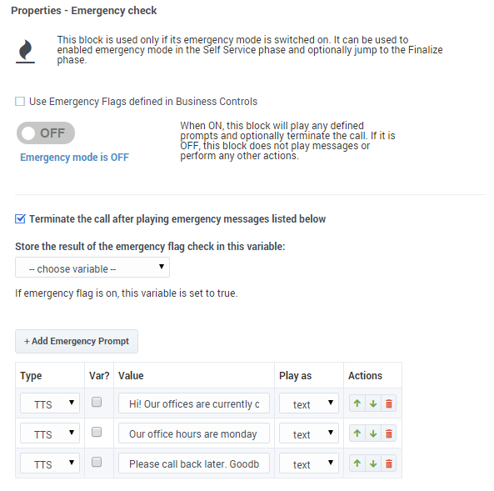Image resolution: width=494 pixels, height=491 pixels.
Task: Click 'Store the result of the emergency flag check' label
Action: click(150, 247)
